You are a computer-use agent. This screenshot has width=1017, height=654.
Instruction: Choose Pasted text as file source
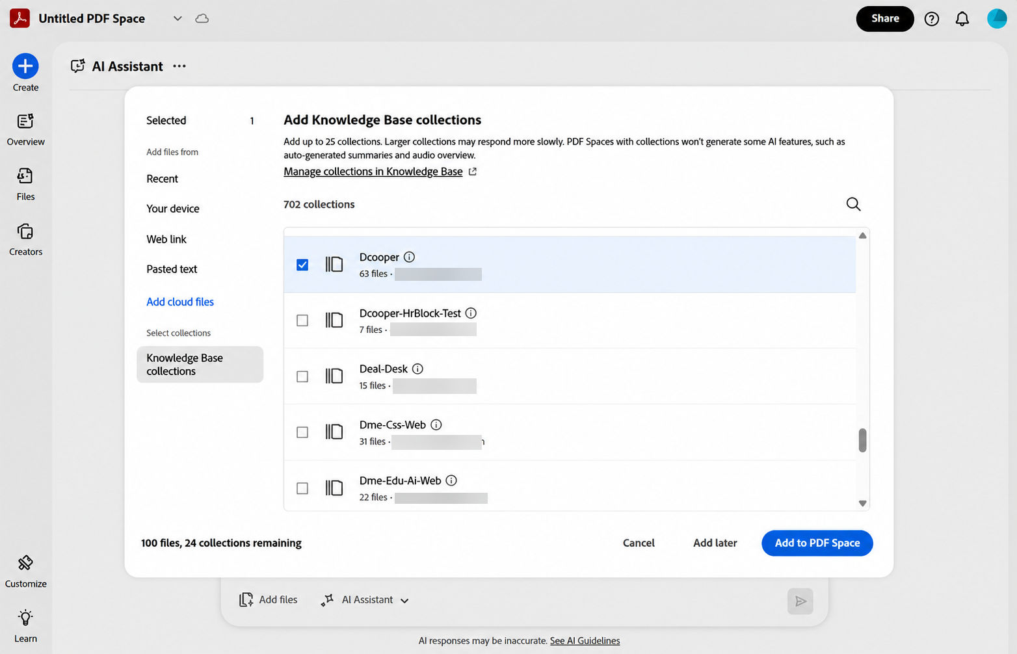pyautogui.click(x=172, y=269)
